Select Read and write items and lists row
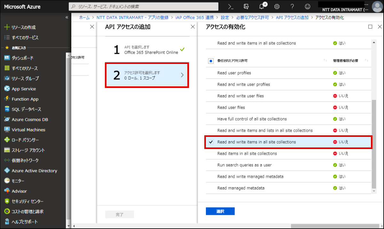 pos(288,130)
